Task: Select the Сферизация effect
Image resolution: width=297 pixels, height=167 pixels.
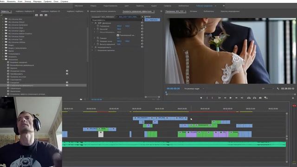Action: 15,88
